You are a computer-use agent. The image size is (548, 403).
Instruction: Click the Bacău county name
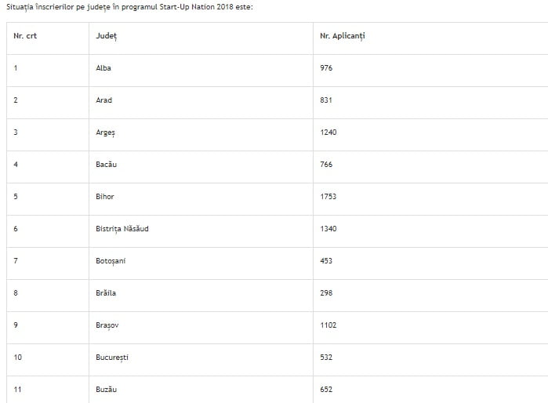[107, 165]
